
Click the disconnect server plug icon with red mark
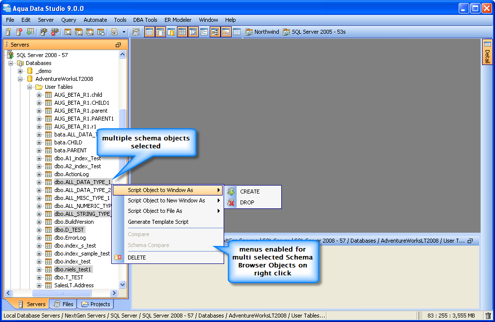(55, 32)
